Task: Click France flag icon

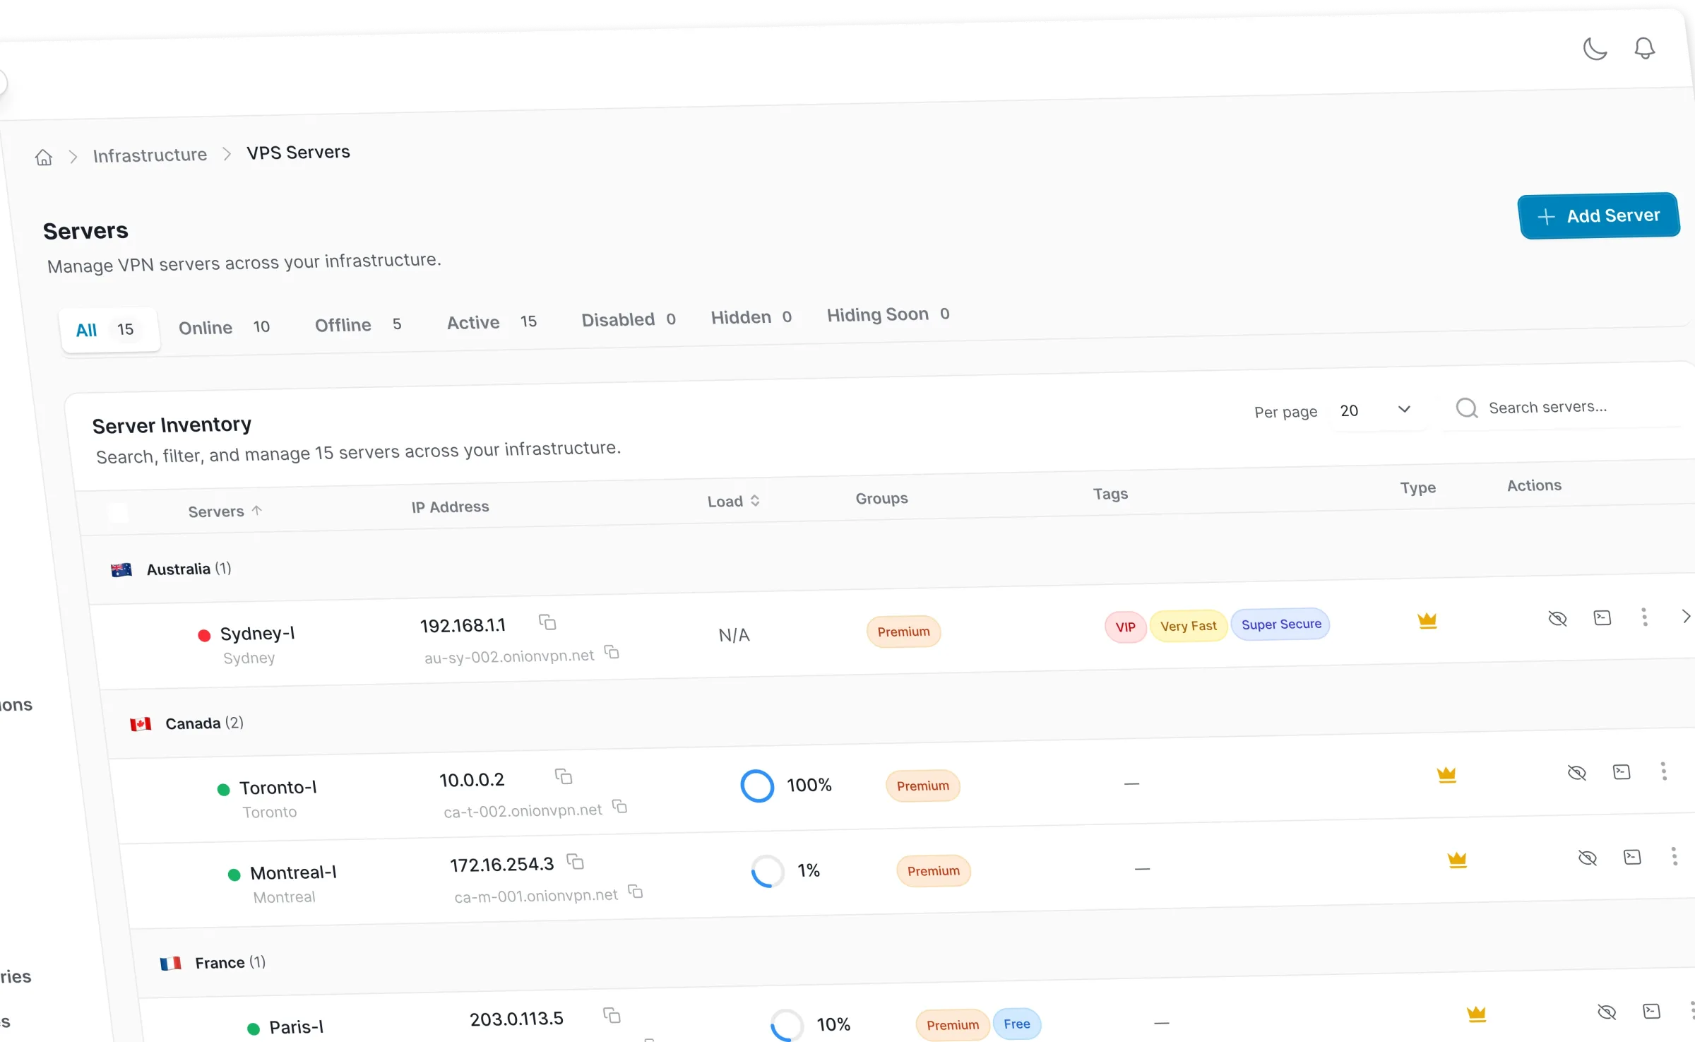Action: (x=170, y=964)
